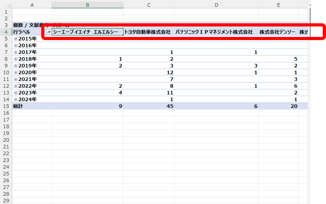Select the デンソー value 3 in 2021年 row
The width and height of the screenshot is (326, 204).
click(x=279, y=79)
